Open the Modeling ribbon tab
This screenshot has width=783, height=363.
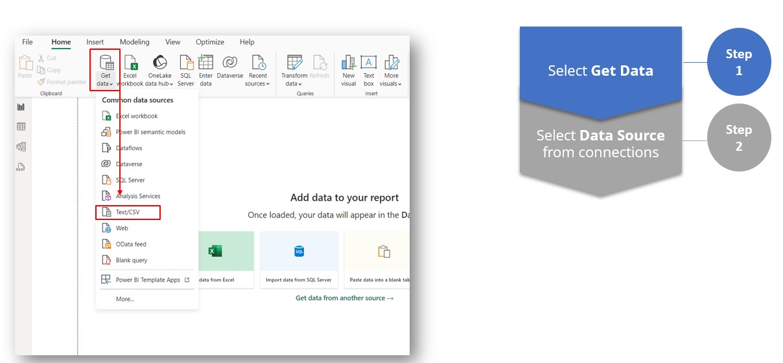(134, 42)
